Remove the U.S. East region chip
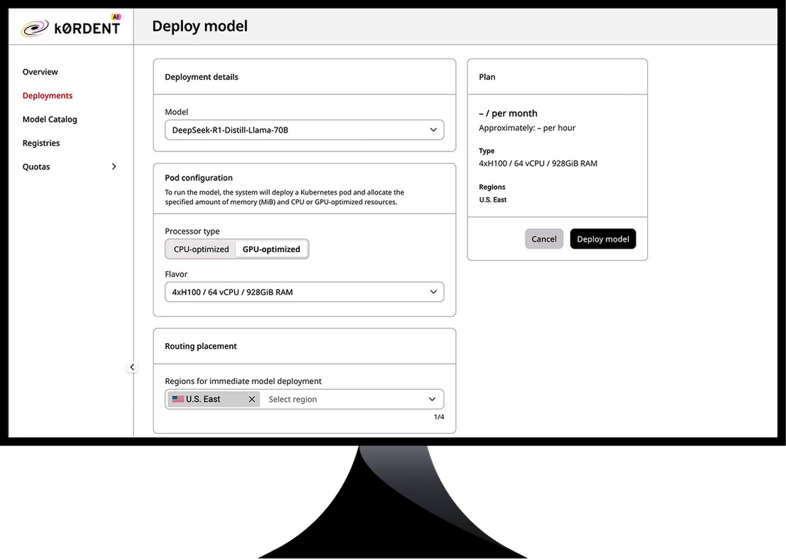 coord(252,399)
